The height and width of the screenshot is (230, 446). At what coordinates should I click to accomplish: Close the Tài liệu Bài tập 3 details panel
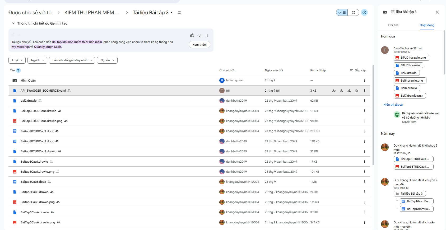[437, 12]
